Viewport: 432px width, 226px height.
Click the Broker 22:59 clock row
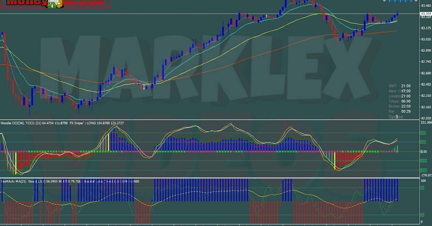[x=400, y=106]
